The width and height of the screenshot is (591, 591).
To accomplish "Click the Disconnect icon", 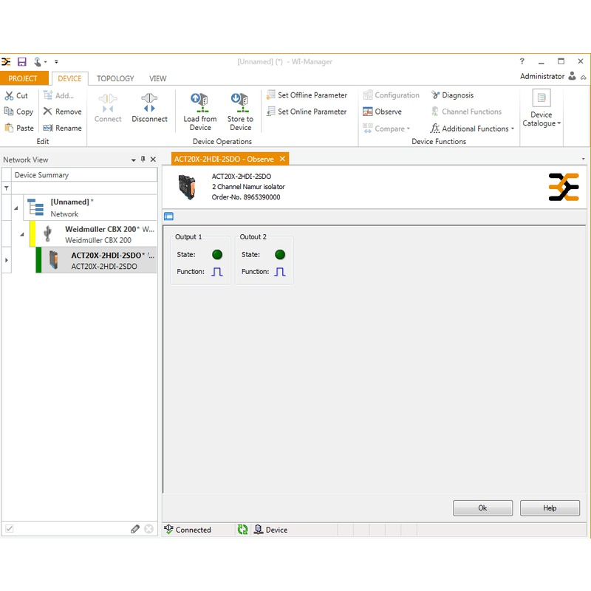I will 149,103.
